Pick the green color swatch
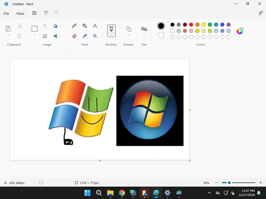 click(x=210, y=25)
